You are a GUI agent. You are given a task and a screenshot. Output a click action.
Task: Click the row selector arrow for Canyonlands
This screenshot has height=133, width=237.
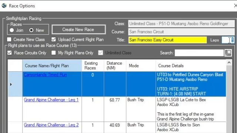pos(11,84)
